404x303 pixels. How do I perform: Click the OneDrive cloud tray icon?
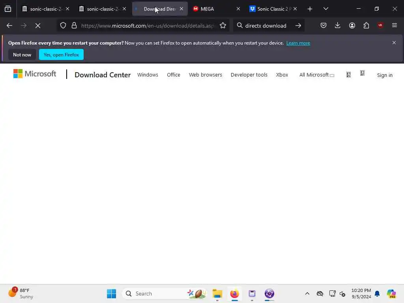320,294
